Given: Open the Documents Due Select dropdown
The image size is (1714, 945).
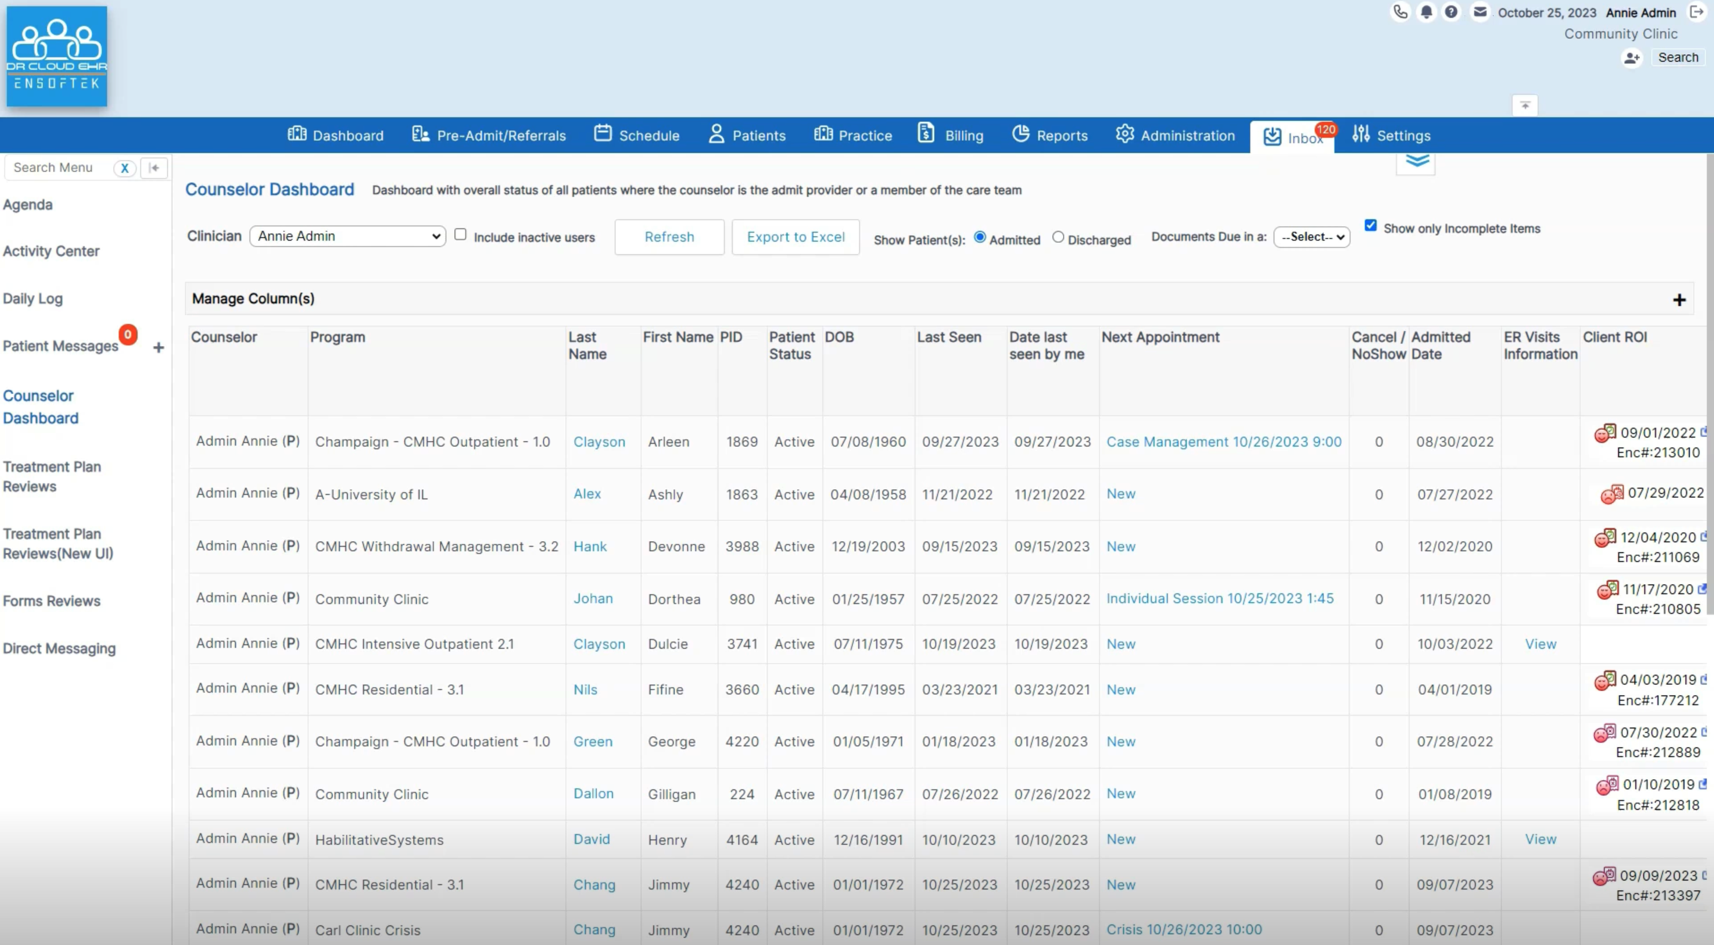Looking at the screenshot, I should coord(1311,237).
